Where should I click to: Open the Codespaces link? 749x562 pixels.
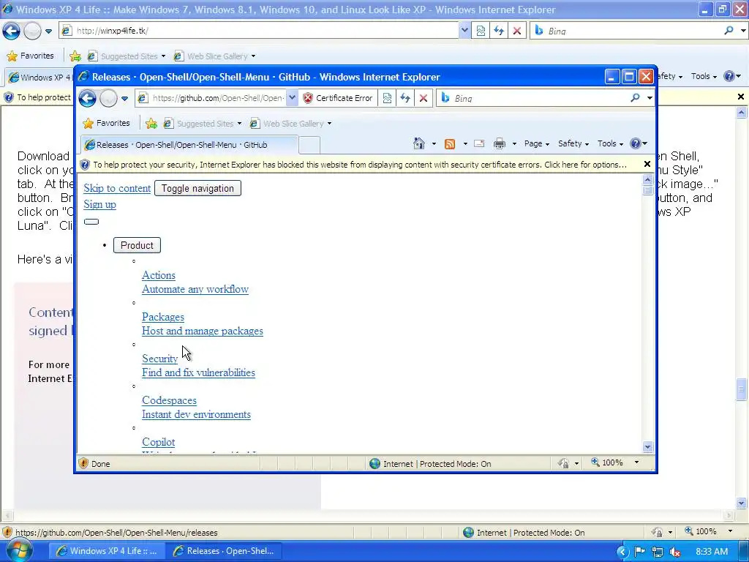169,400
